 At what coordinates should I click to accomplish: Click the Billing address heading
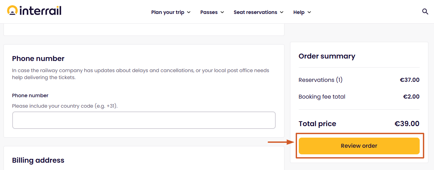click(x=38, y=160)
